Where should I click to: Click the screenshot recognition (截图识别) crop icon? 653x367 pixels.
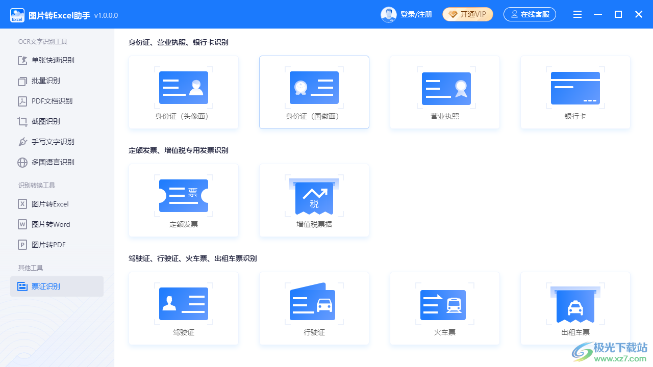(22, 121)
